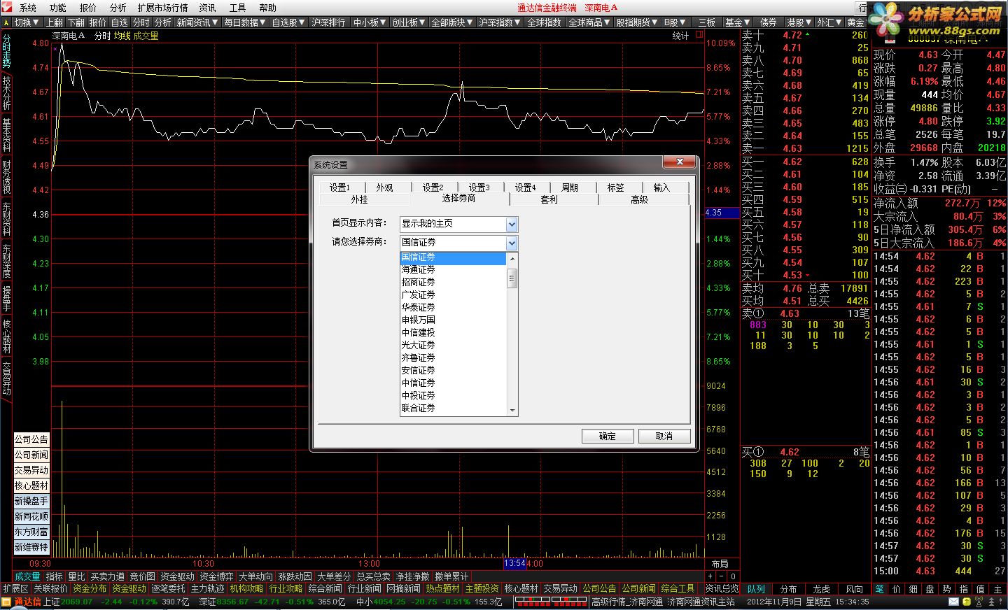Viewport: 1008px width, 610px height.
Task: Select the 成交量 bottom indicator tab
Action: 28,576
